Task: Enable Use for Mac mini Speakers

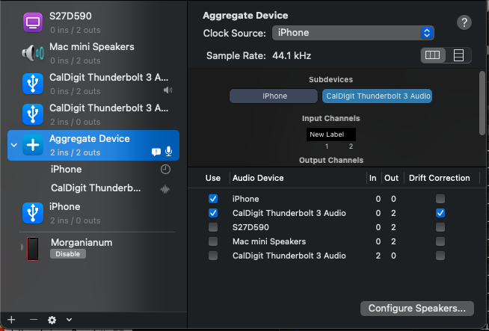Action: tap(213, 241)
